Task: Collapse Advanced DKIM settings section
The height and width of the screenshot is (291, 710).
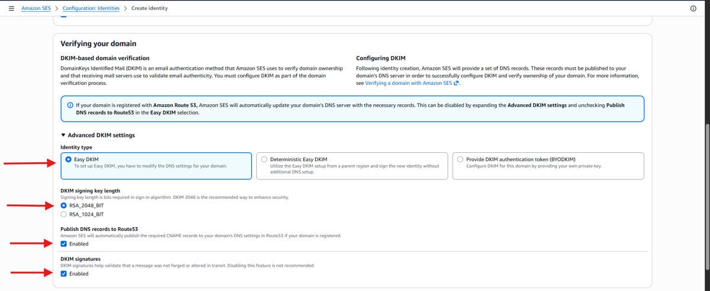Action: point(98,135)
